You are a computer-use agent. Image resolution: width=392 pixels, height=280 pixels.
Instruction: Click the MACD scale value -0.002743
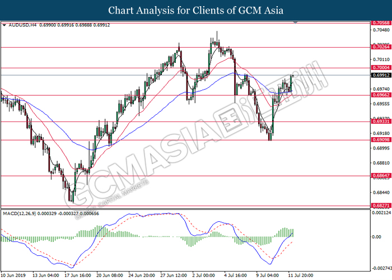click(382, 268)
